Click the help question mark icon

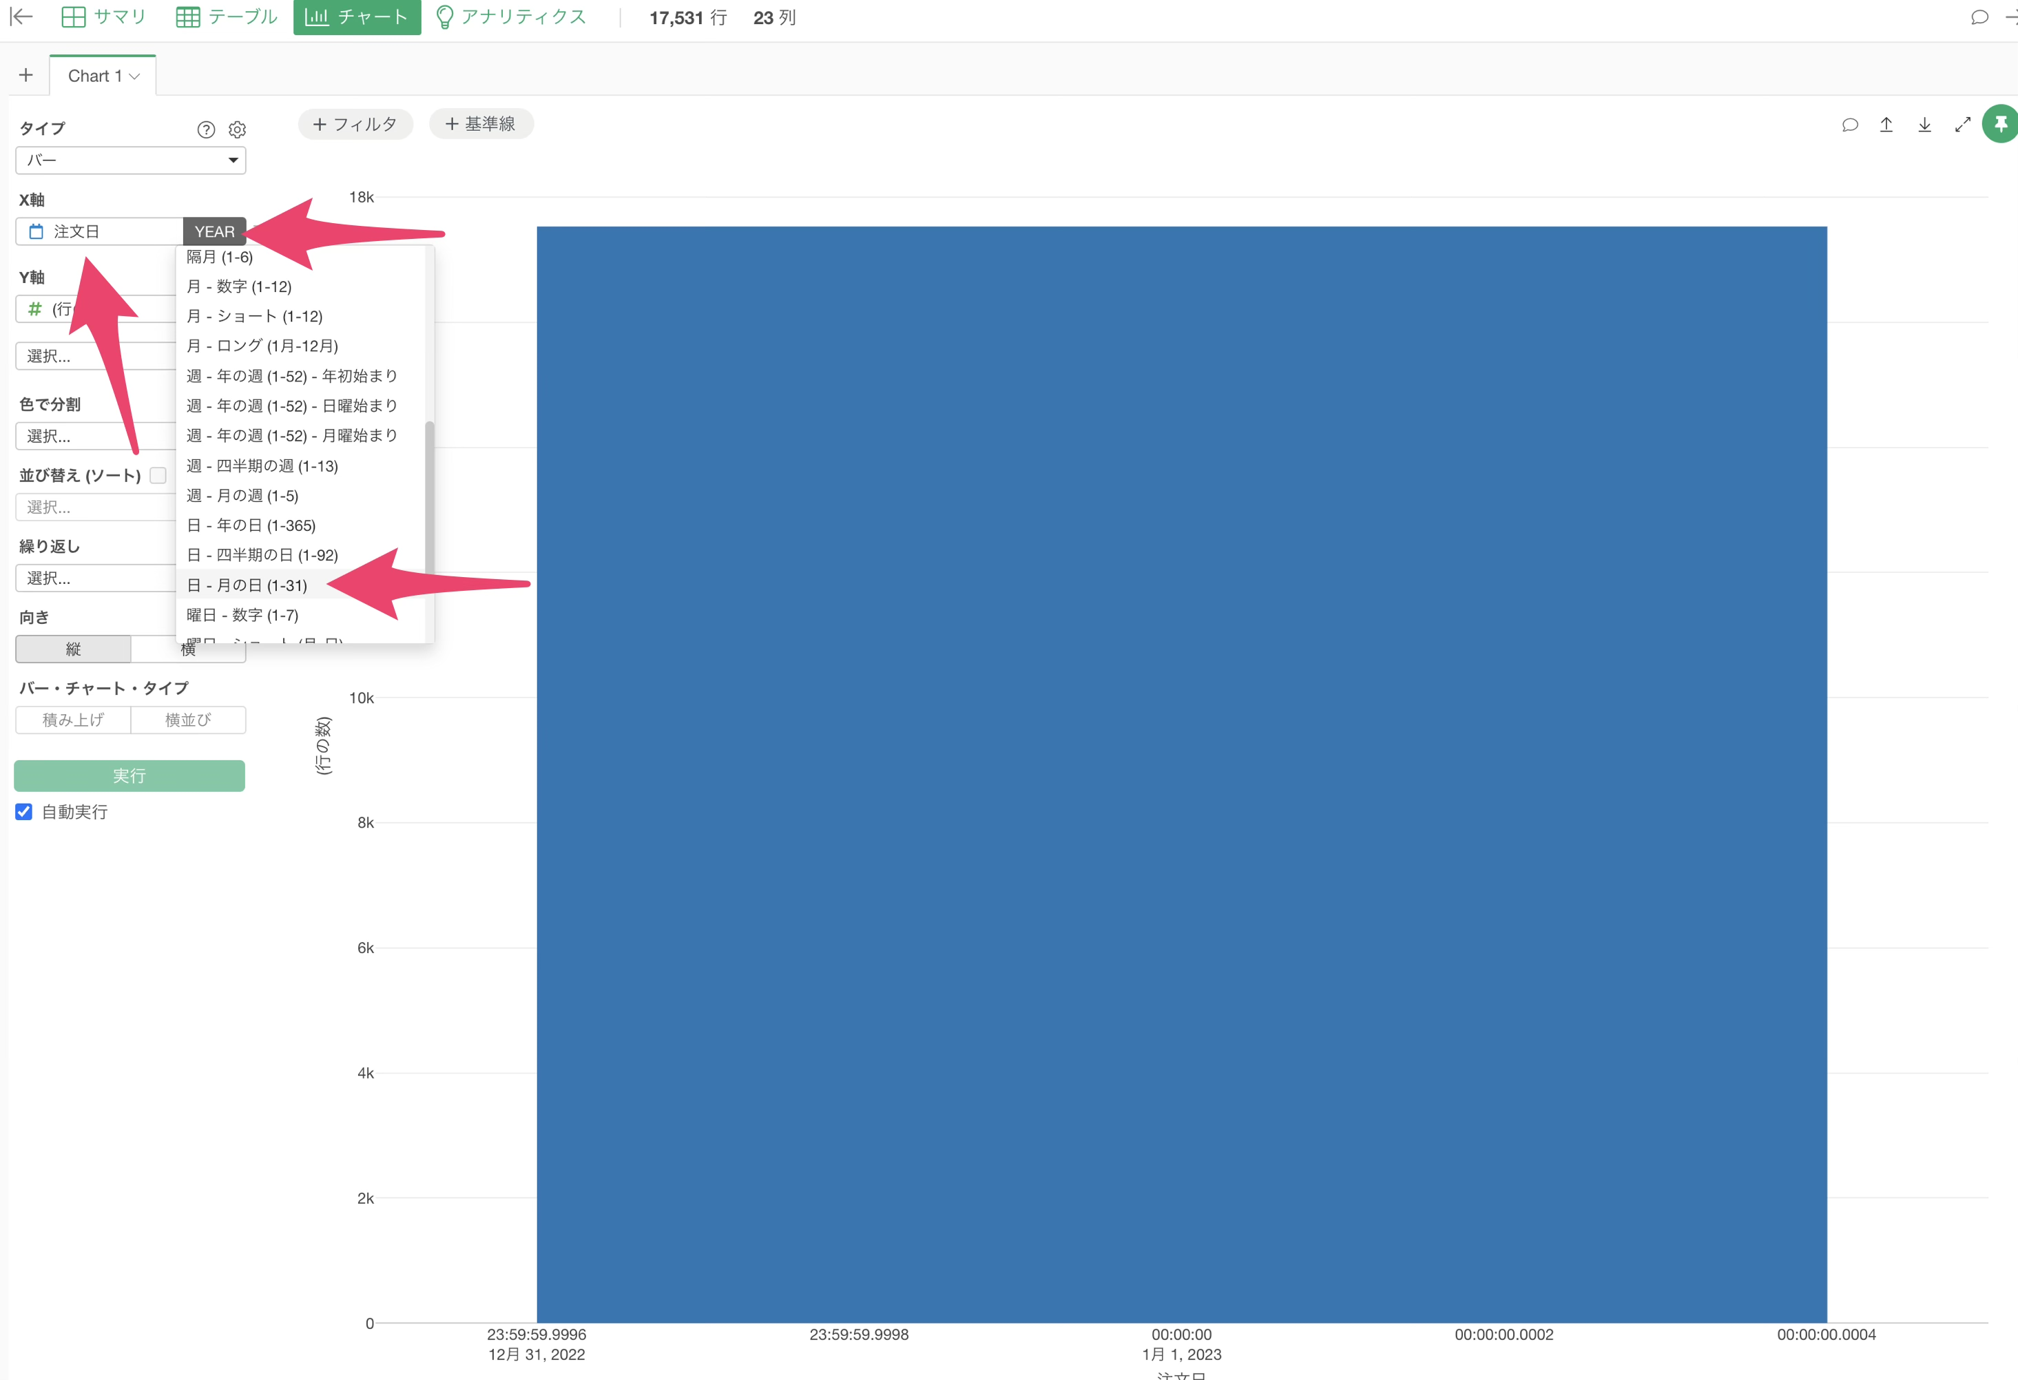(x=206, y=129)
